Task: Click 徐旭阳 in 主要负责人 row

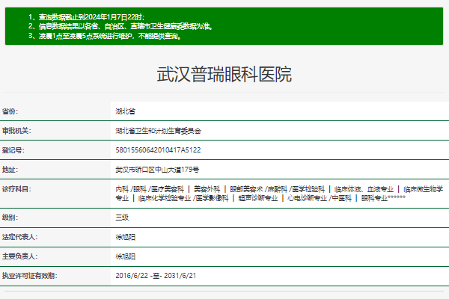Action: [125, 256]
